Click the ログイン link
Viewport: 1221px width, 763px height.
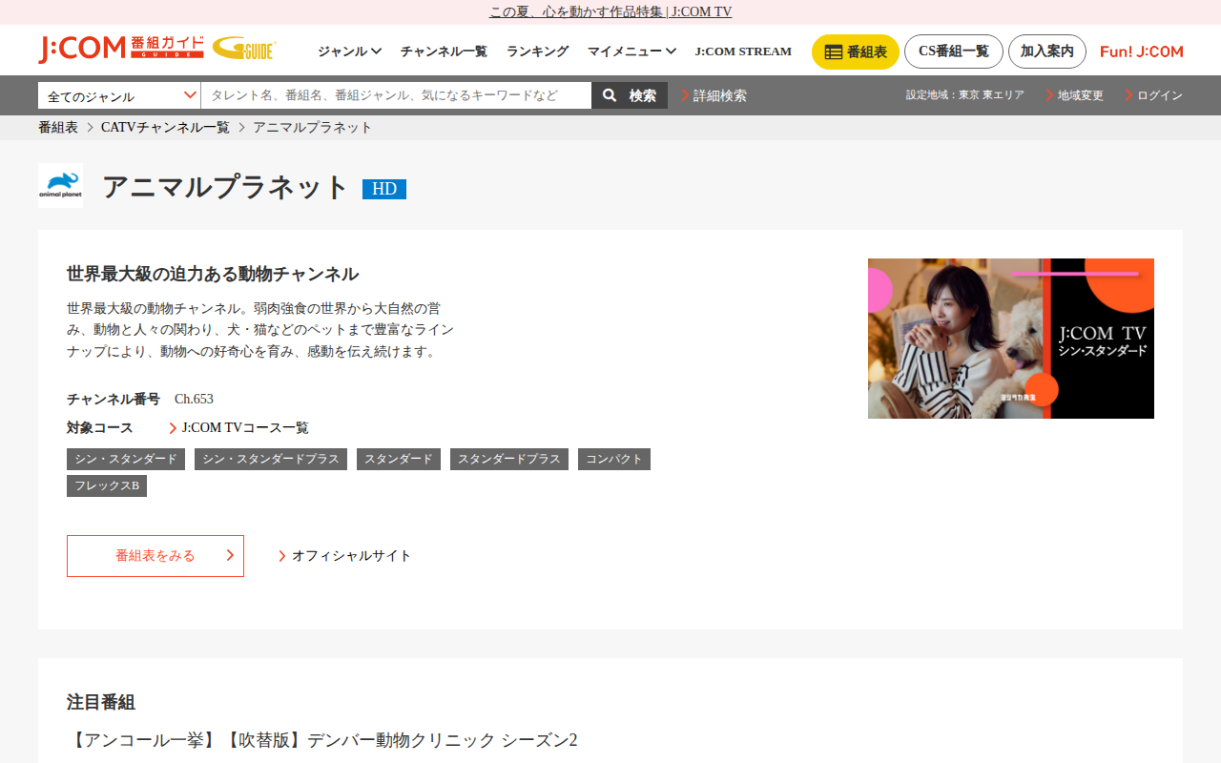point(1154,95)
